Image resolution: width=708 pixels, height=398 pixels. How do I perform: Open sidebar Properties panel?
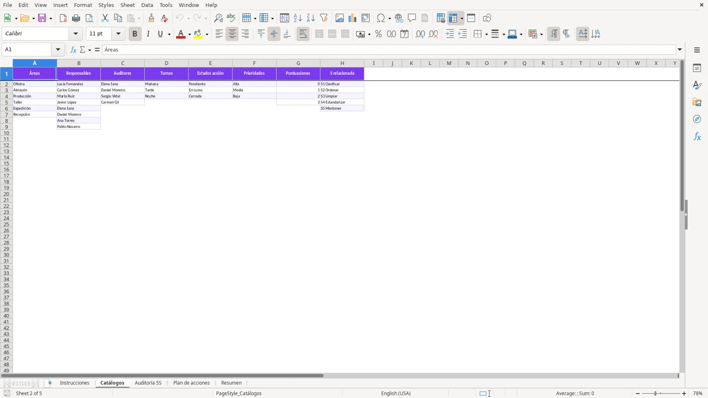pos(697,68)
